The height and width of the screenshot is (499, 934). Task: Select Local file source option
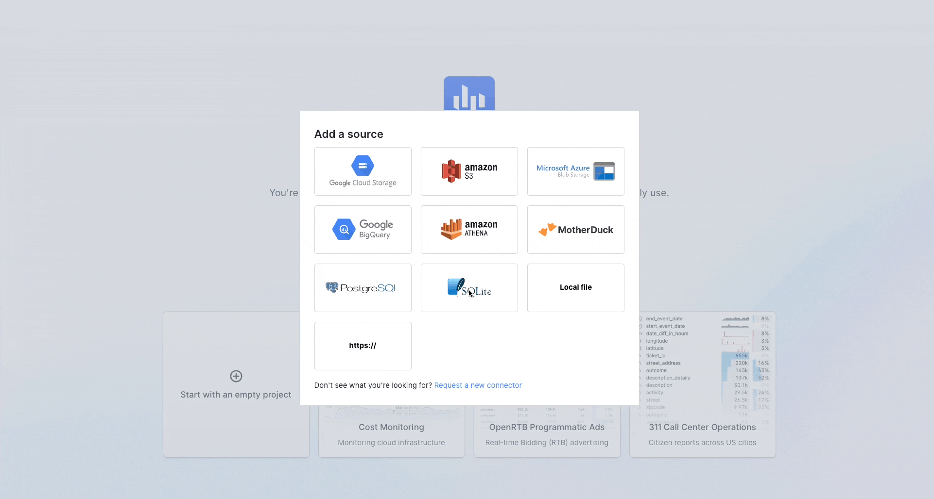(x=575, y=288)
